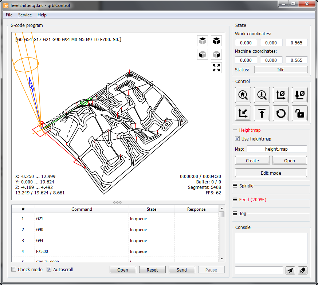Unlock the machine with padlock icon
Screen dimensions: 318x285
click(x=300, y=113)
